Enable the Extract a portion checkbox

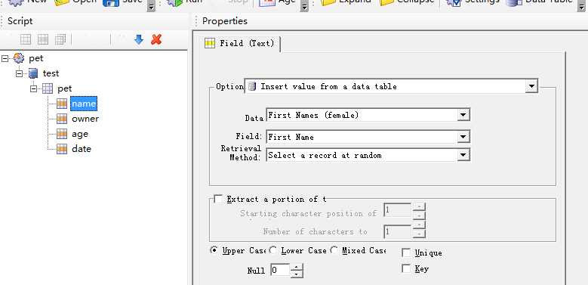point(218,199)
